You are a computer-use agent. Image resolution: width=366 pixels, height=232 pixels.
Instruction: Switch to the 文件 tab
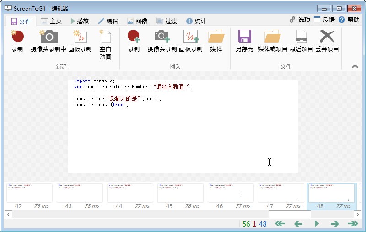[x=21, y=21]
